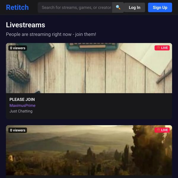178x178 pixels.
Task: Click the 'People are streaming right now' subtitle
Action: pos(51,34)
